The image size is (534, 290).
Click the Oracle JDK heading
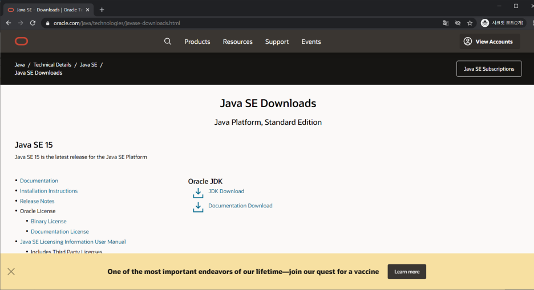(205, 181)
